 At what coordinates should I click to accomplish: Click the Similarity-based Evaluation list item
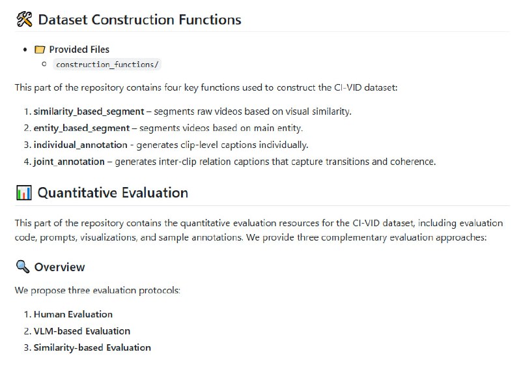tap(92, 347)
